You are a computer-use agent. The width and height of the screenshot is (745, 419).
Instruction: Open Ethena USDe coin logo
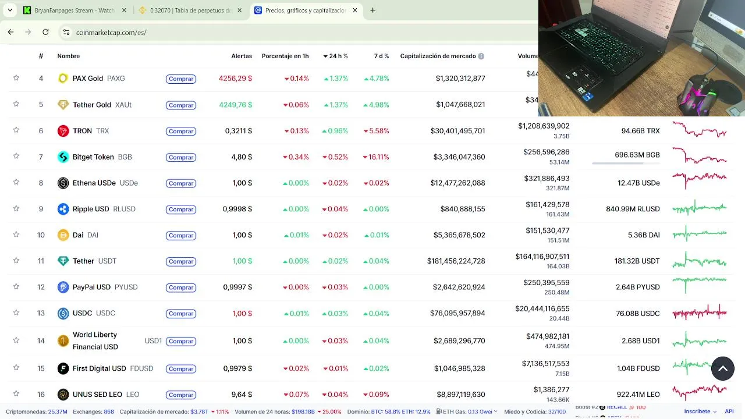[x=63, y=183]
